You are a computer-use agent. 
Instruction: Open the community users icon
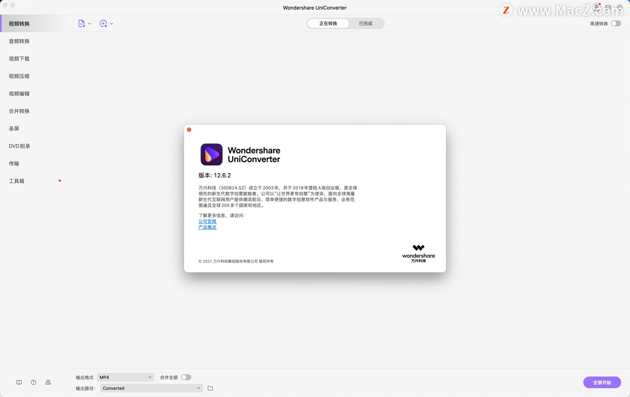[48, 382]
